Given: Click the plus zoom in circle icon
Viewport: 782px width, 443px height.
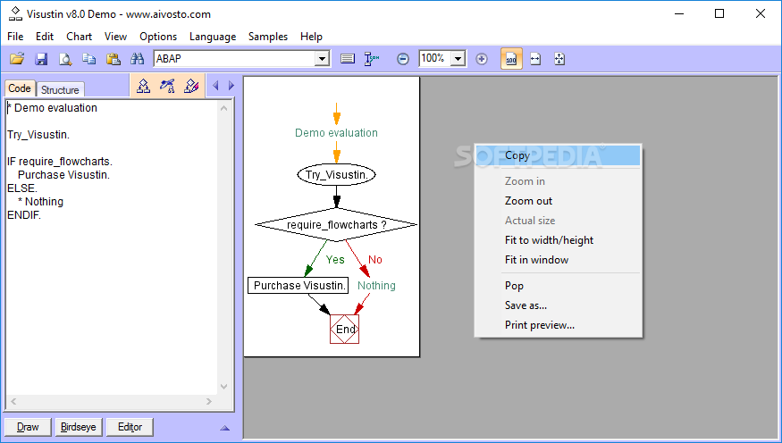Looking at the screenshot, I should pyautogui.click(x=482, y=59).
